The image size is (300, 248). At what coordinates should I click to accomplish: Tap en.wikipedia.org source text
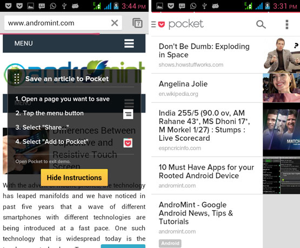click(x=178, y=94)
